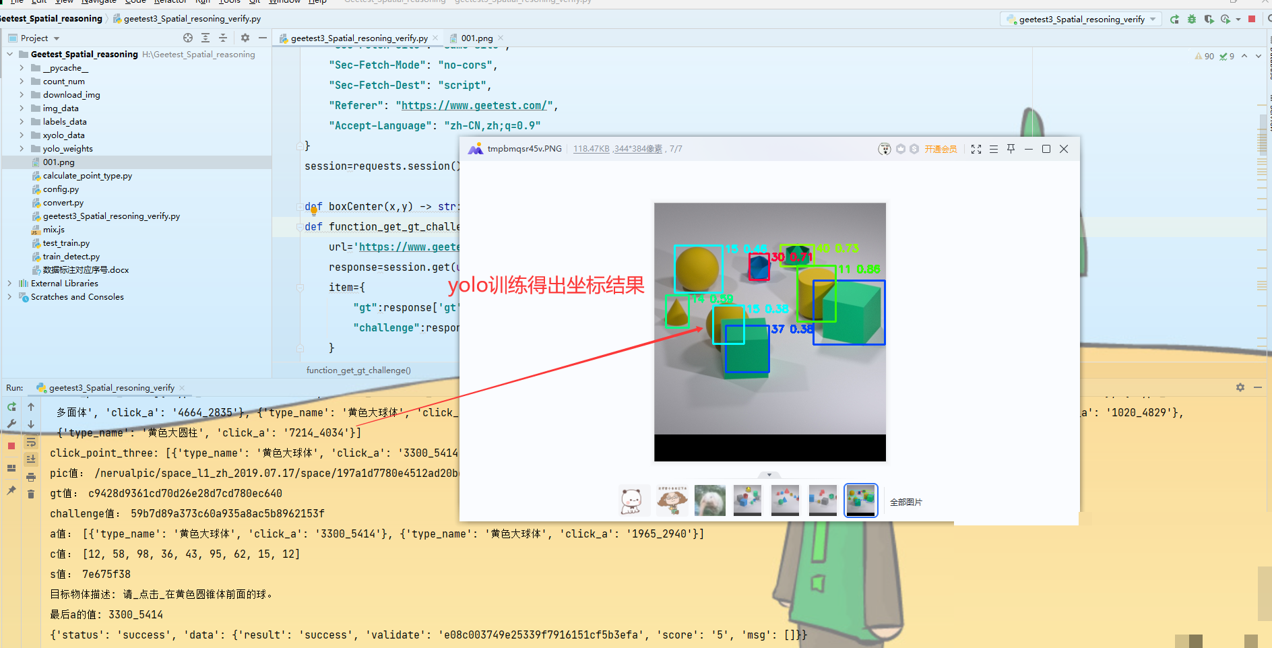This screenshot has width=1272, height=648.
Task: Switch to the 001.png editor tab
Action: point(476,38)
